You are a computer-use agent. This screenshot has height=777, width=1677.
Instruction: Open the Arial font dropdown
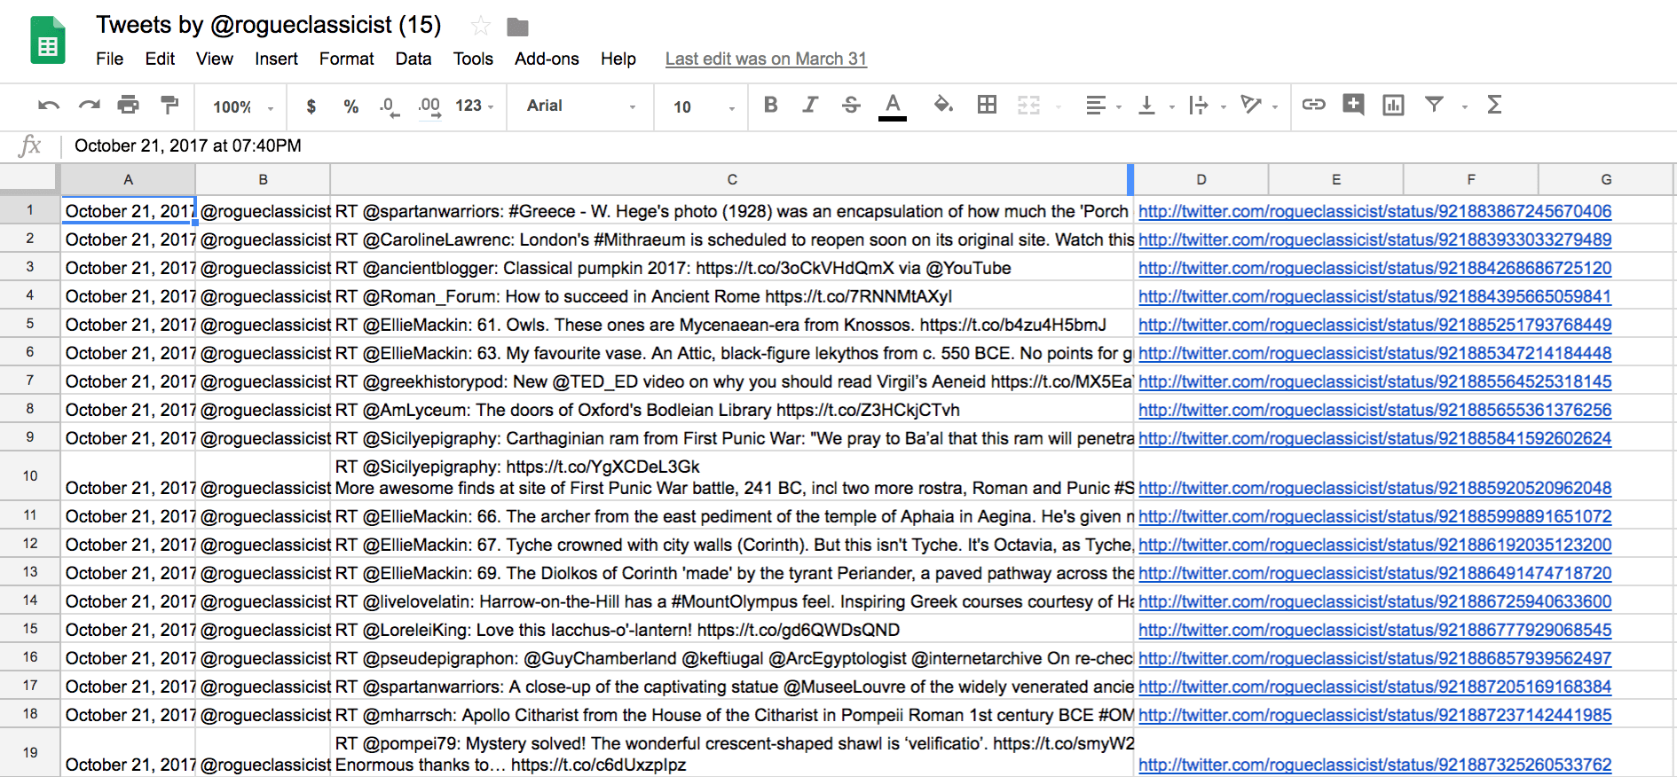pyautogui.click(x=581, y=106)
